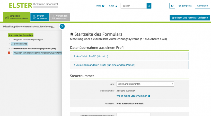
Task: Toggle the contrast mode button
Action: [x=172, y=6]
